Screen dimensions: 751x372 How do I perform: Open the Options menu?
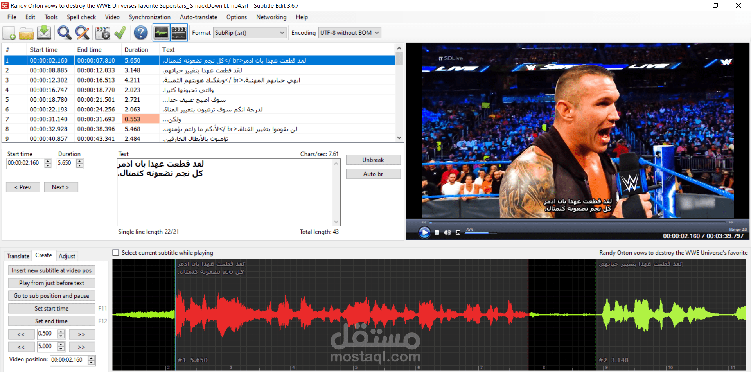point(237,17)
